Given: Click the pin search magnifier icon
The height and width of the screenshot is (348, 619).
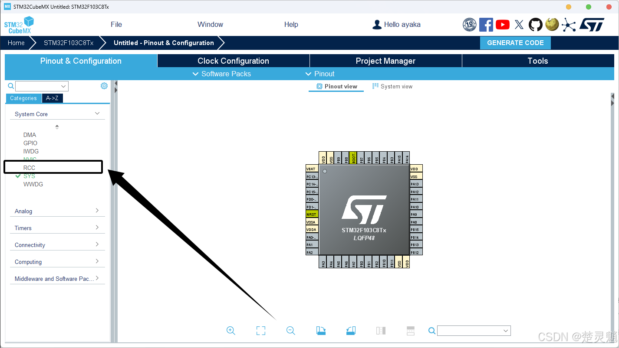Looking at the screenshot, I should coord(432,331).
